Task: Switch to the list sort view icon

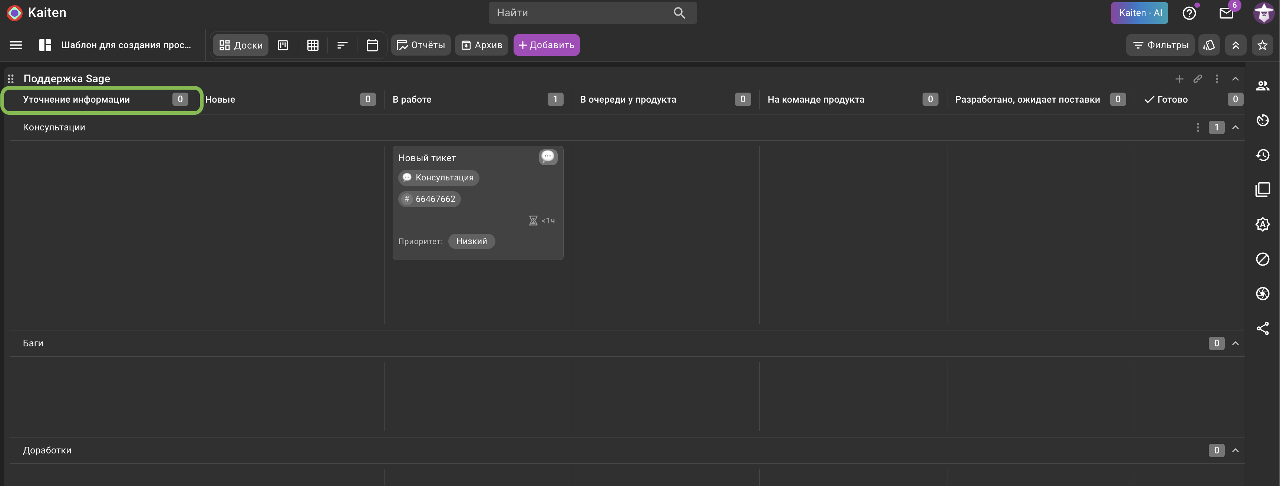Action: coord(342,45)
